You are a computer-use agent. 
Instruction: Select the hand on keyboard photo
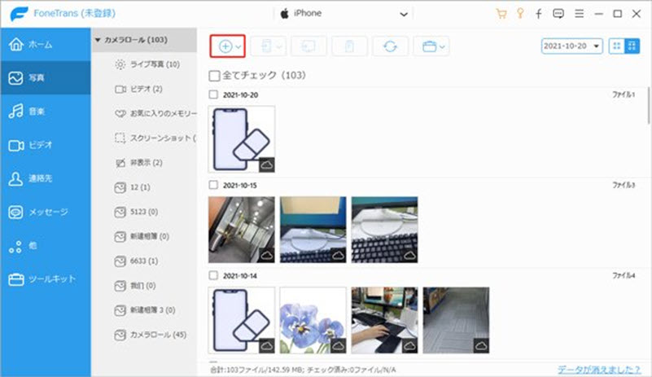click(385, 320)
